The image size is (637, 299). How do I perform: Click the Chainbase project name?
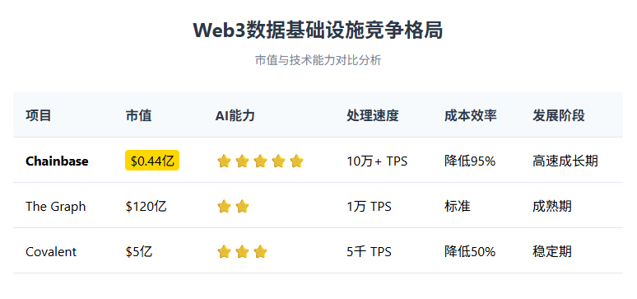point(57,161)
